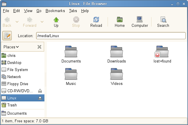Click the Stop toolbar icon
Screen dimensions: 188x125
coord(76,19)
